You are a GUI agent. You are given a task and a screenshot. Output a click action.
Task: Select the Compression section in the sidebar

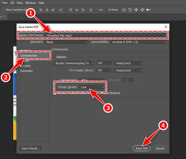click(x=34, y=55)
